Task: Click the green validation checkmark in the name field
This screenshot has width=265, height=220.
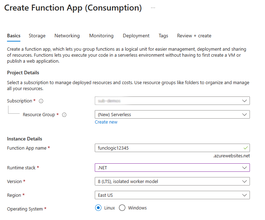Action: click(x=246, y=148)
